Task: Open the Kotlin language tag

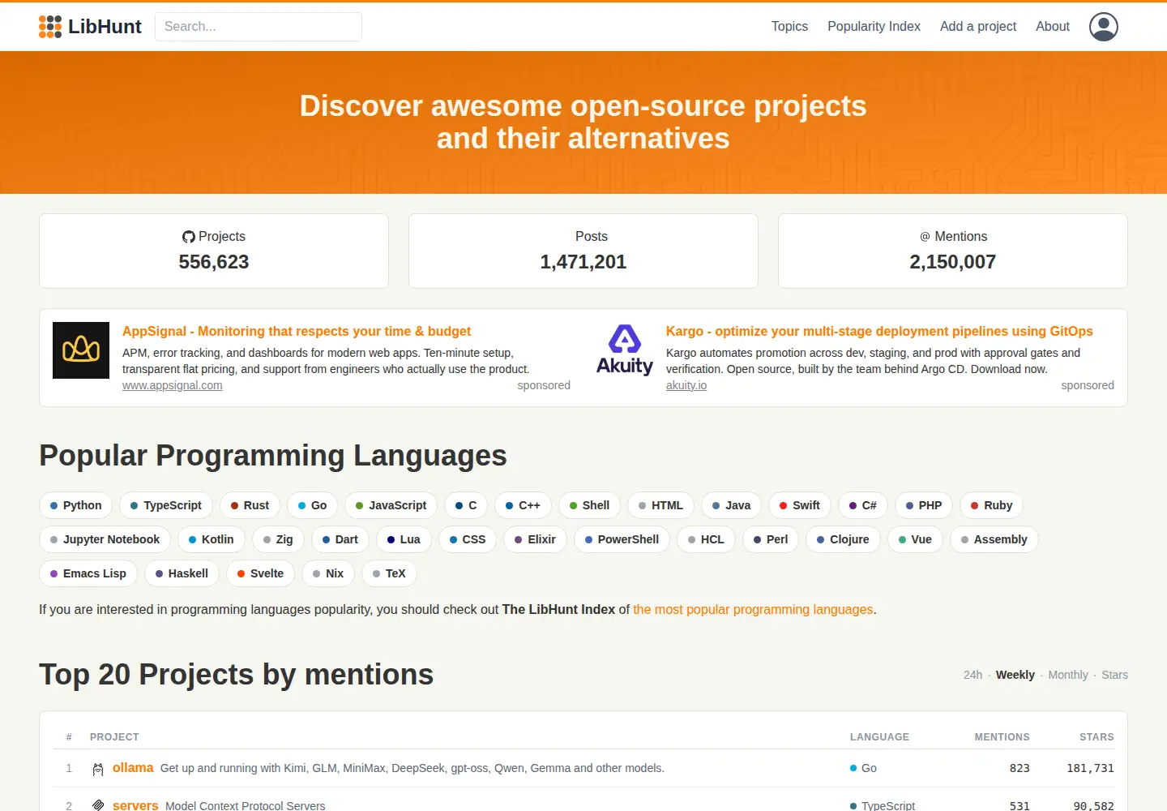Action: tap(211, 539)
